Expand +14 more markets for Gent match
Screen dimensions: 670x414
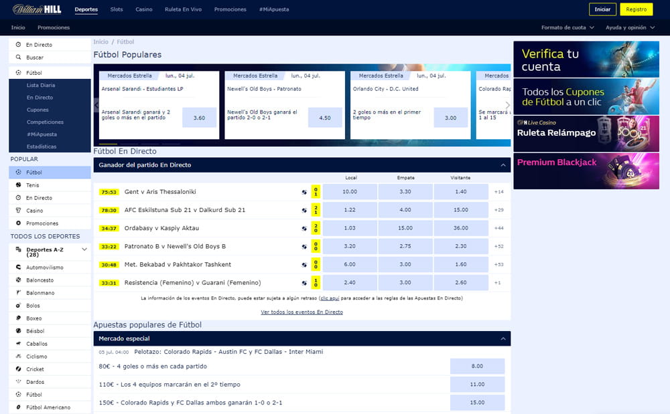[498, 192]
